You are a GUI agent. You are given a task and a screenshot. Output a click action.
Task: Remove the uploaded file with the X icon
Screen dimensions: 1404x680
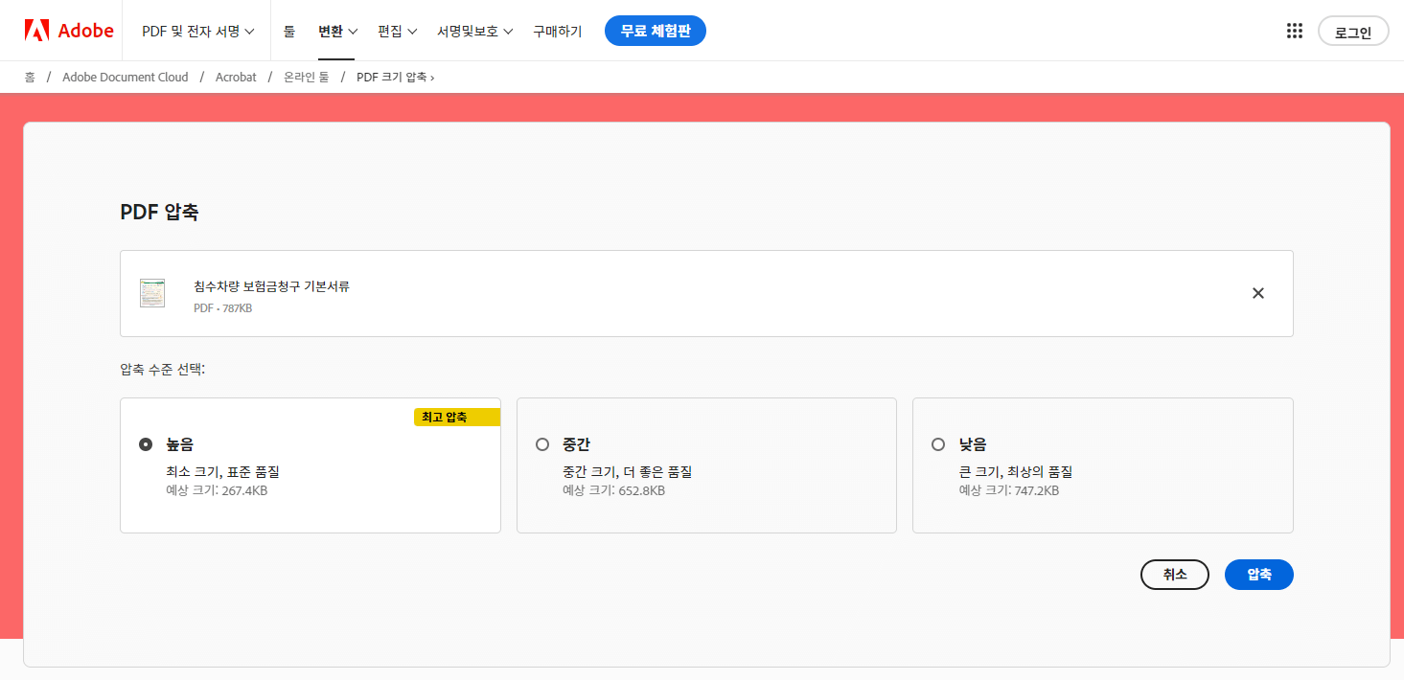pos(1257,293)
